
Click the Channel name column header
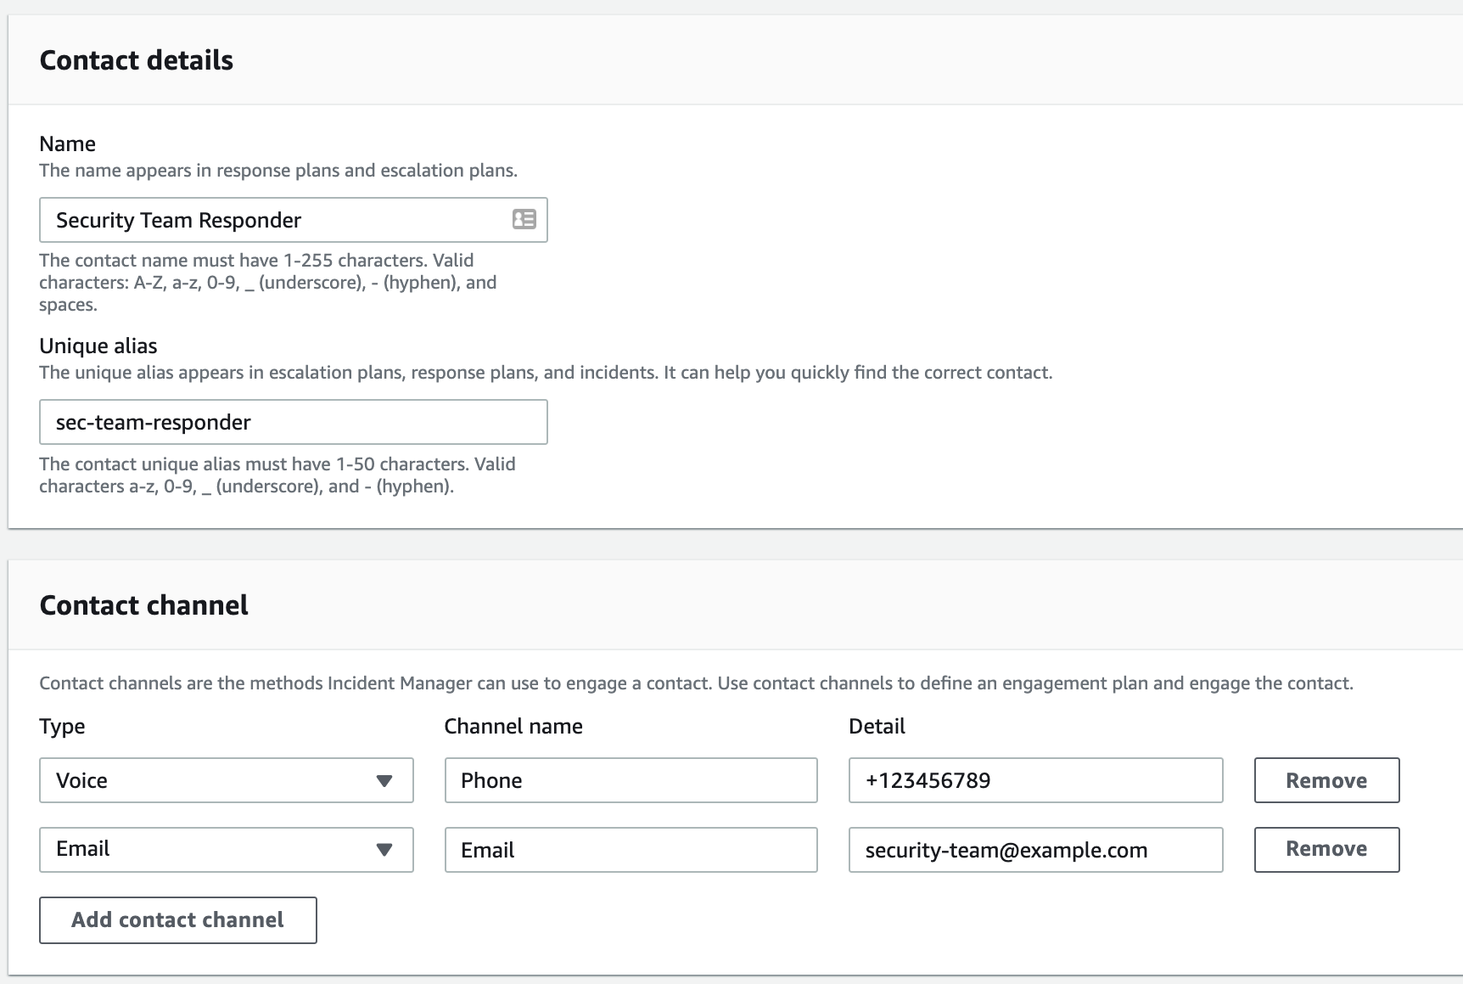pyautogui.click(x=513, y=726)
